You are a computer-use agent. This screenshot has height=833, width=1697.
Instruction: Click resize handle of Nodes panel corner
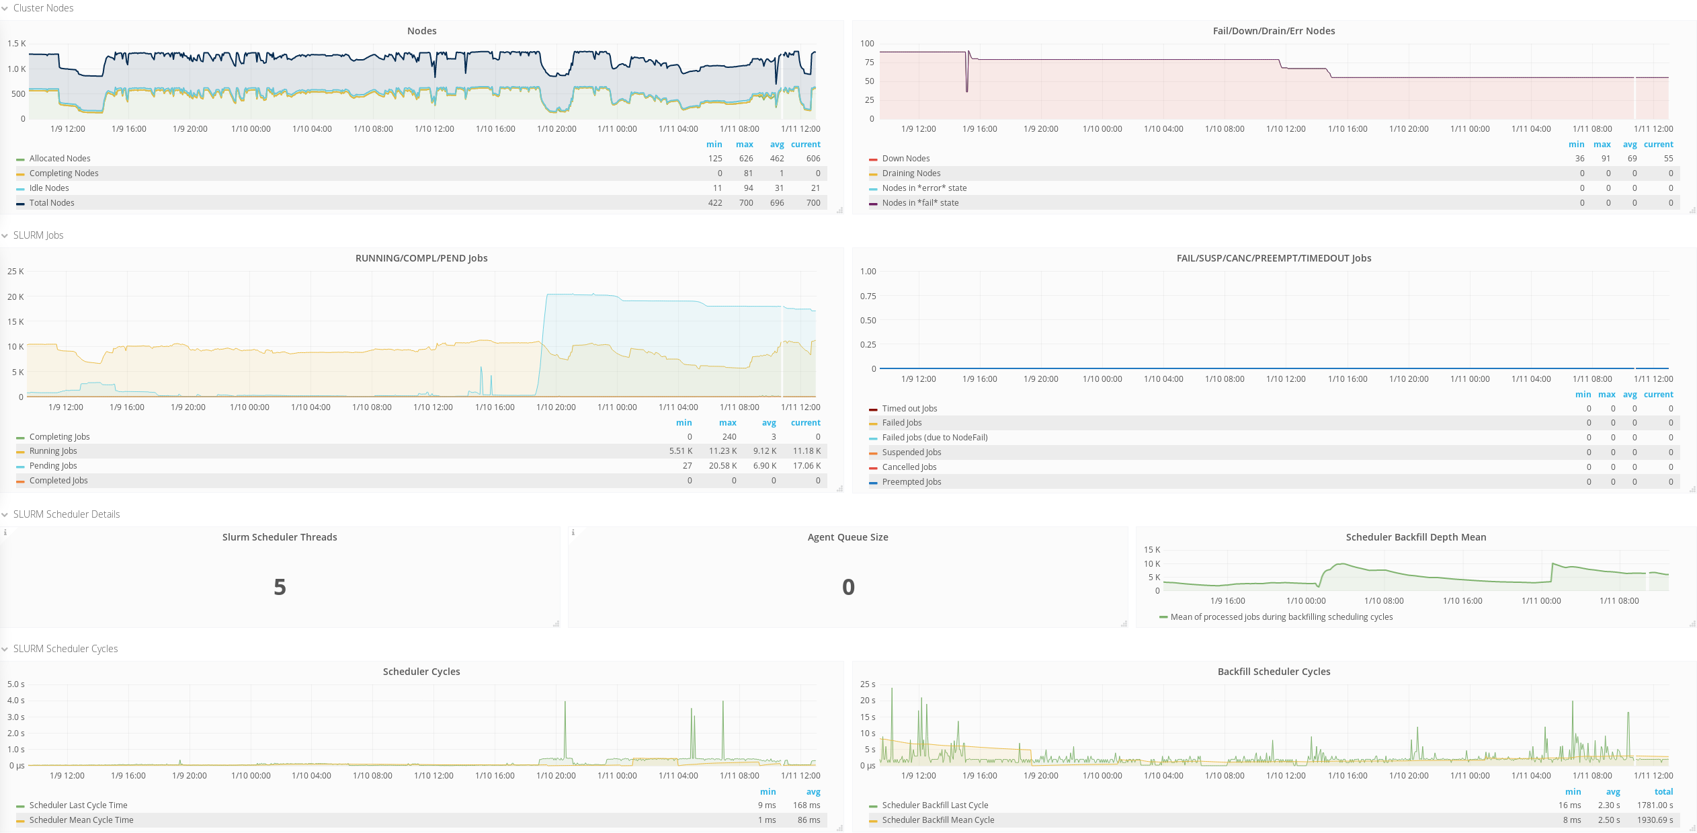[x=839, y=210]
